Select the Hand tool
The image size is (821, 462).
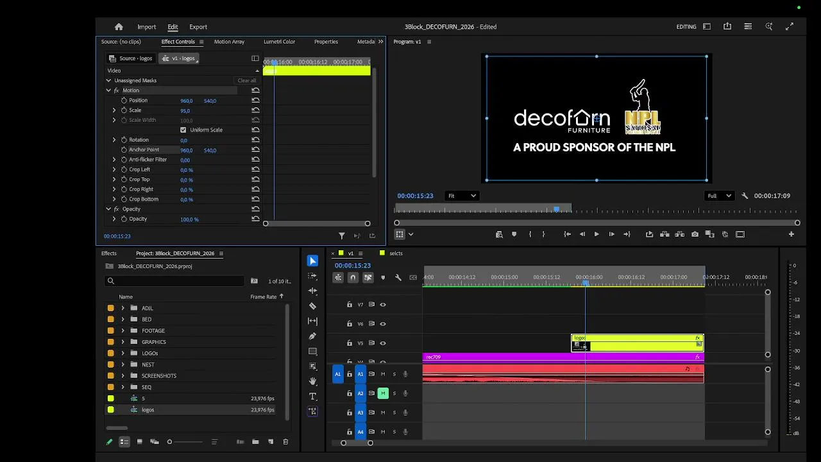(x=312, y=381)
